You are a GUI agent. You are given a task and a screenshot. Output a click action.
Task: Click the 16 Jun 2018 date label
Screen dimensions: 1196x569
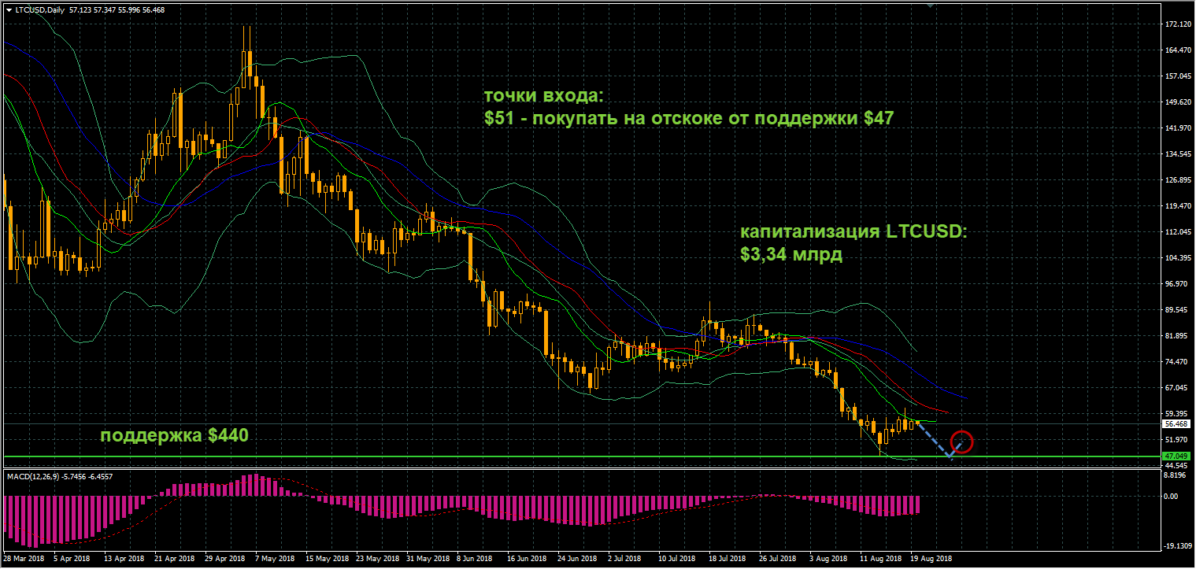pyautogui.click(x=528, y=559)
